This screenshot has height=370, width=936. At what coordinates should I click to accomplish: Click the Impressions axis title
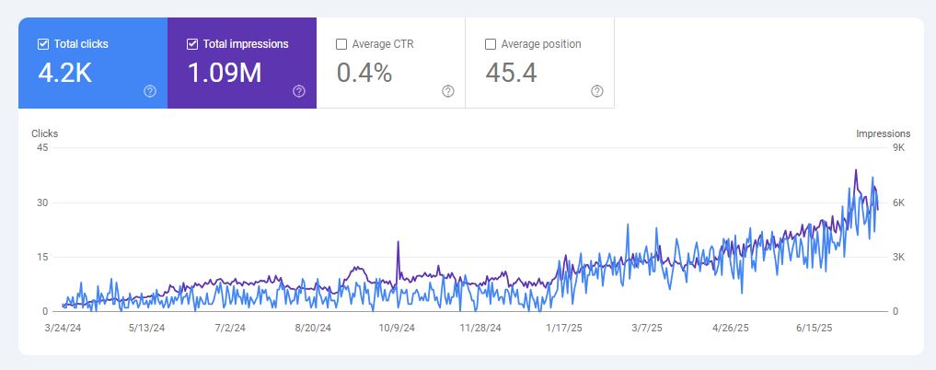(x=882, y=133)
